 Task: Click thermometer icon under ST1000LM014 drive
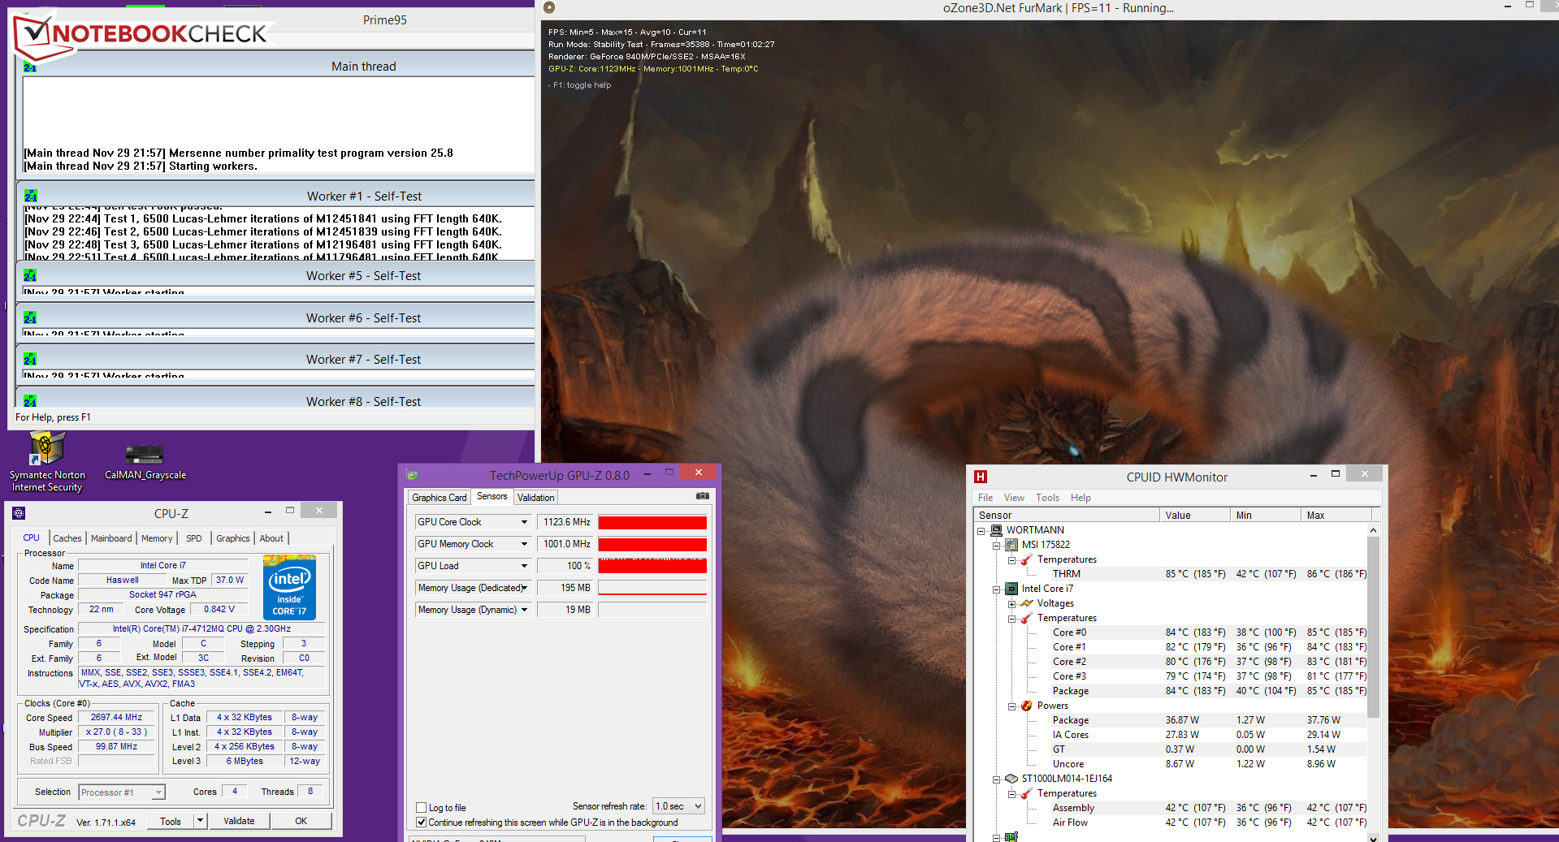(1027, 793)
